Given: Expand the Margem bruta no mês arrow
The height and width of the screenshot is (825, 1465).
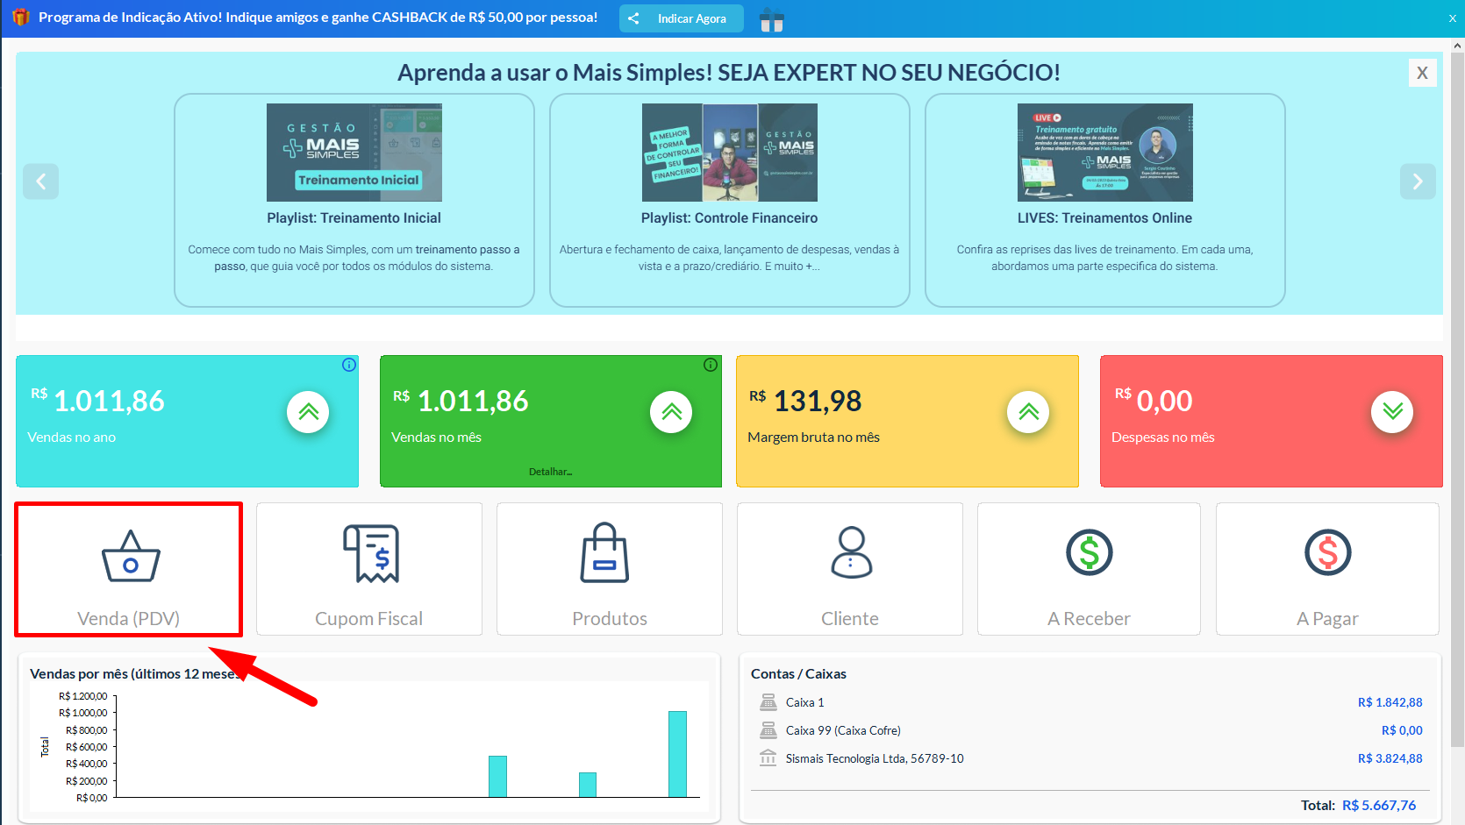Looking at the screenshot, I should 1028,412.
